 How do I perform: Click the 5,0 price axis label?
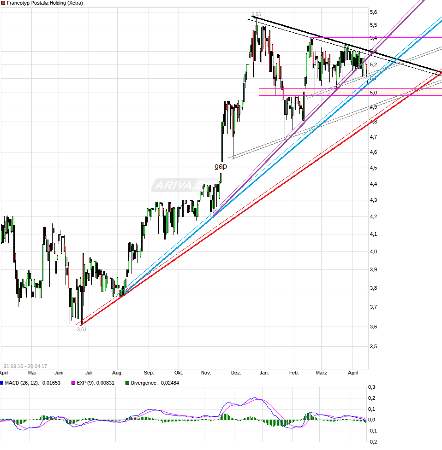373,93
